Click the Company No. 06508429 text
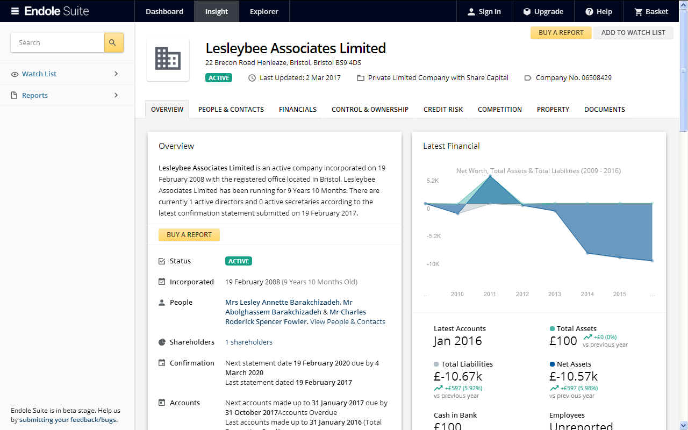The image size is (688, 430). [574, 78]
